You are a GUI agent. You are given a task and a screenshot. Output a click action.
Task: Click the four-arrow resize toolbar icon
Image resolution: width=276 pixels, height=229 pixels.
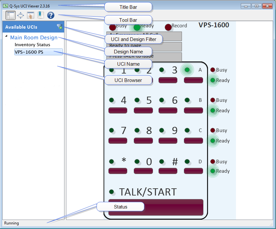pos(20,15)
